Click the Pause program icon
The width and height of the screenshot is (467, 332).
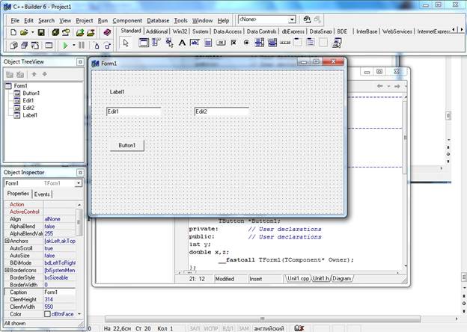pyautogui.click(x=82, y=46)
